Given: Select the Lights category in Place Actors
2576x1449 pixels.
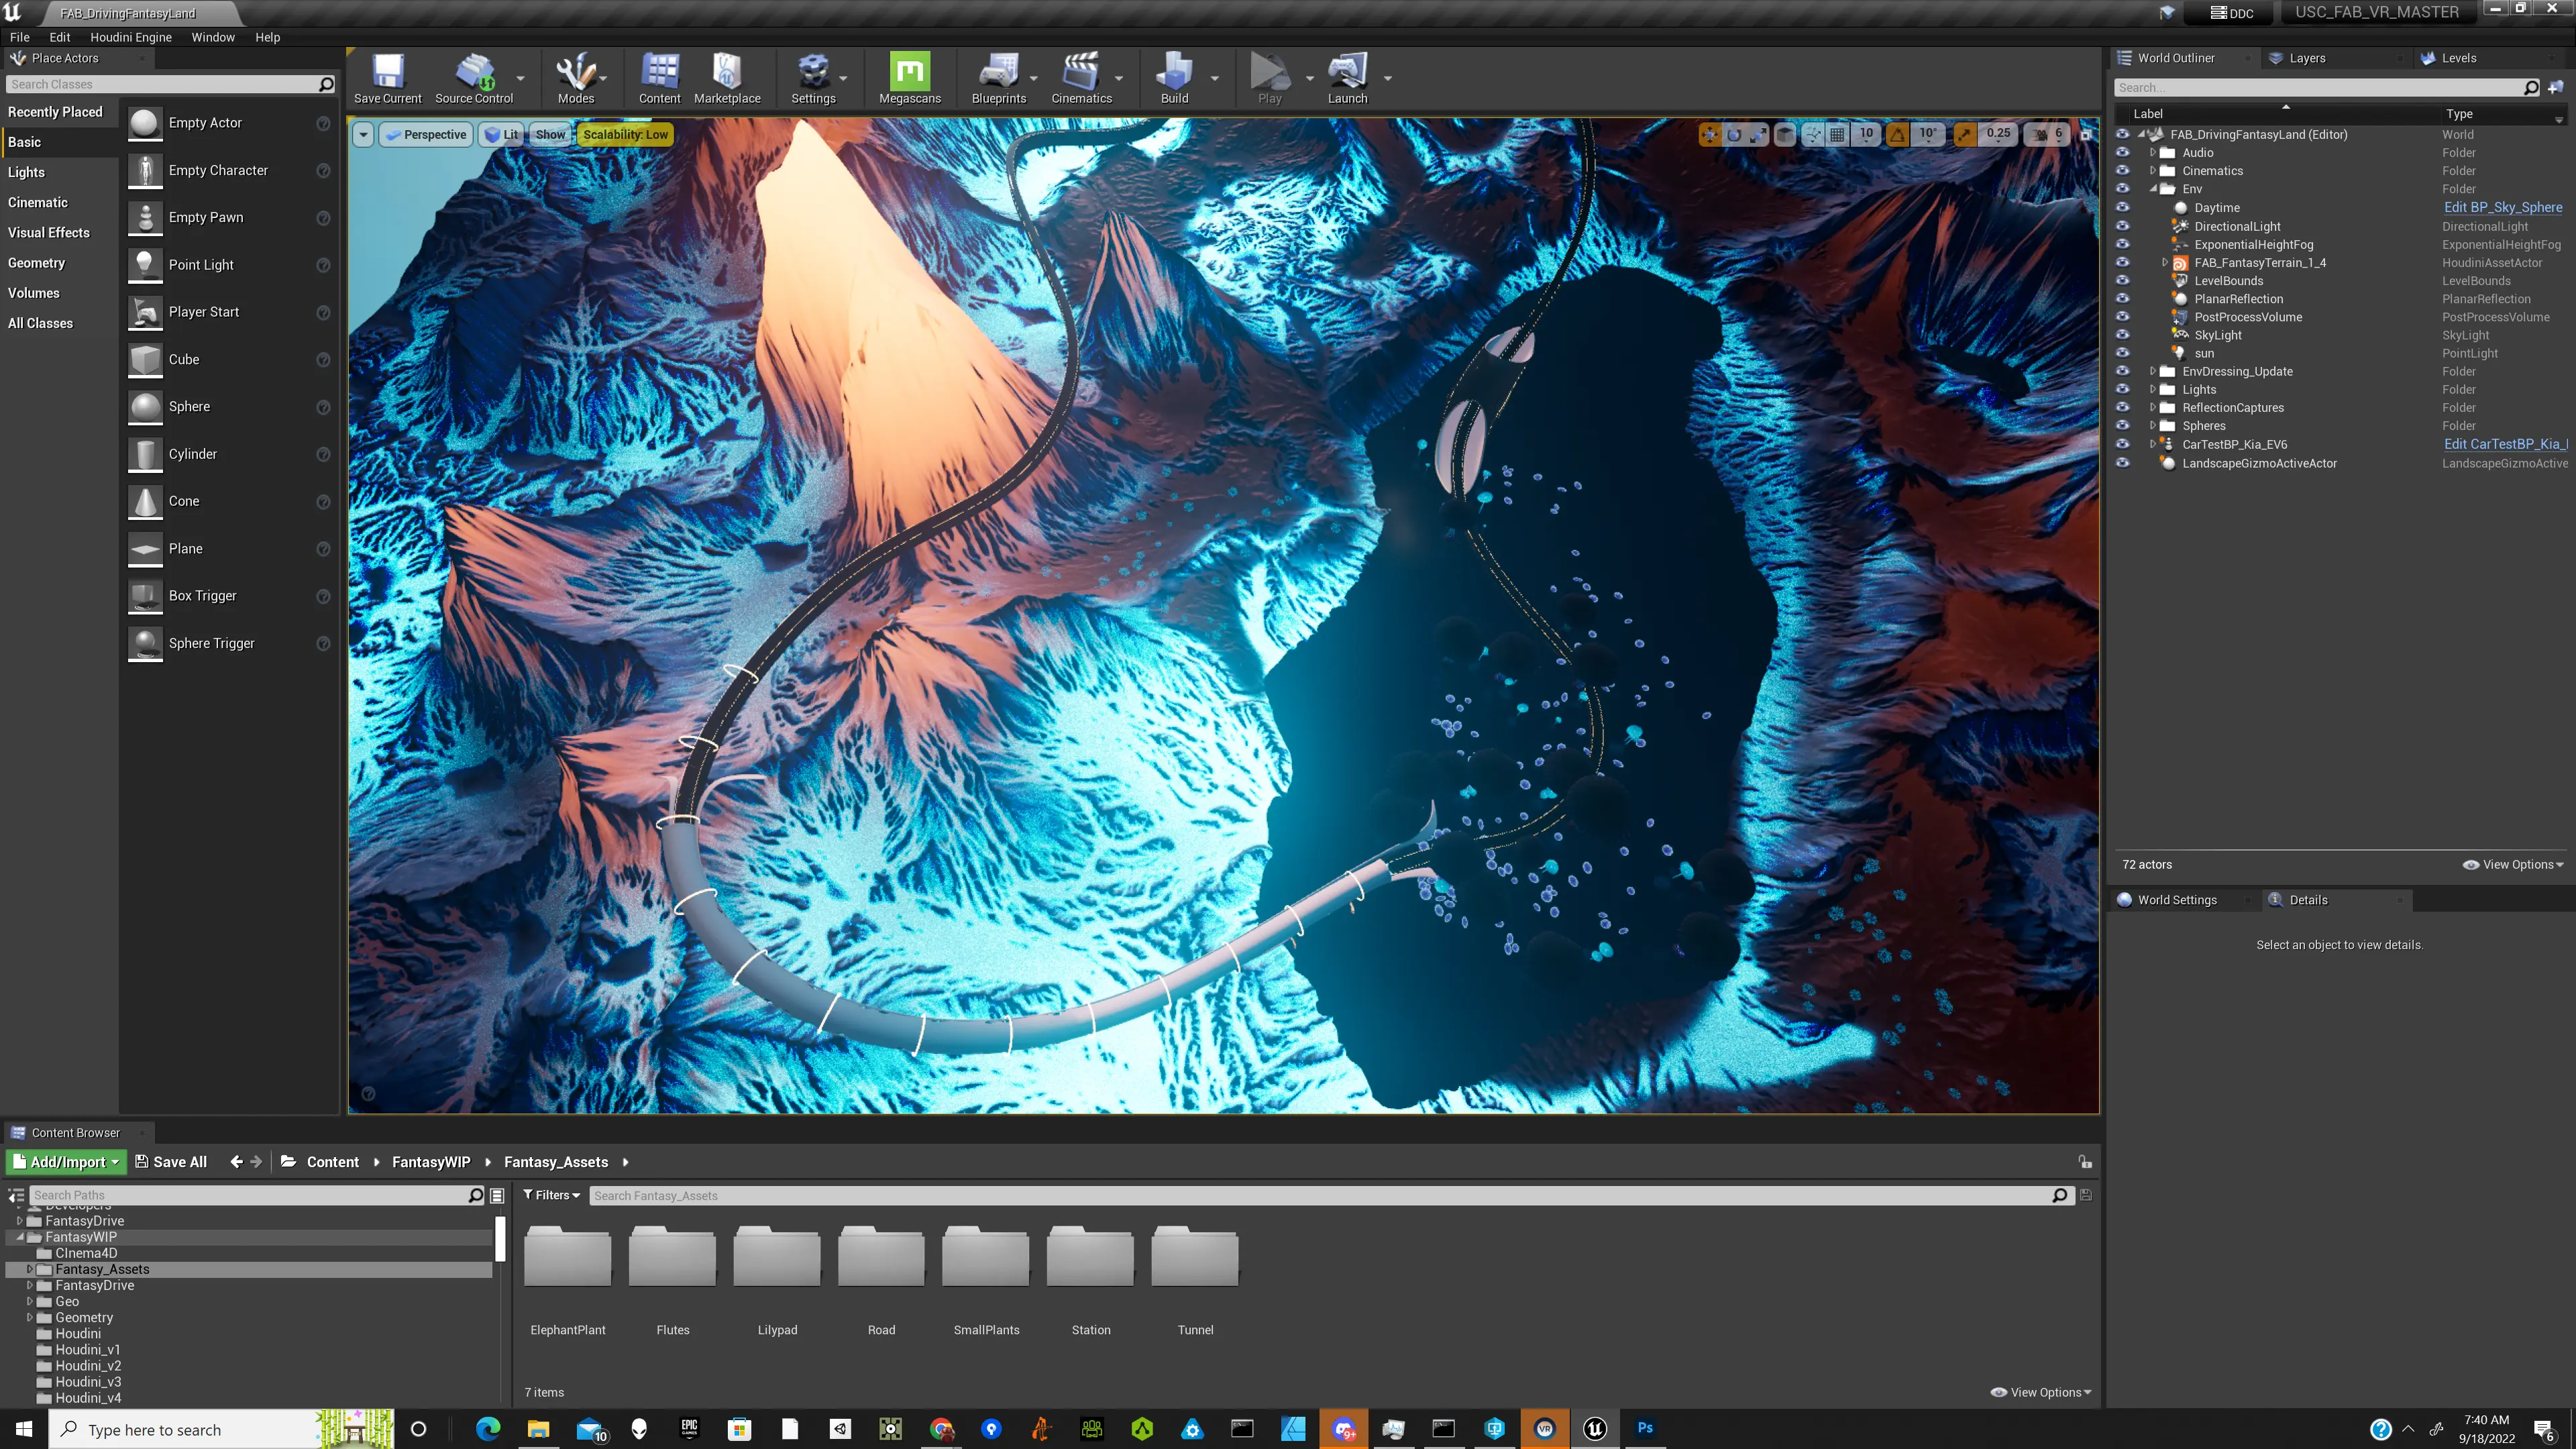Looking at the screenshot, I should 26,172.
